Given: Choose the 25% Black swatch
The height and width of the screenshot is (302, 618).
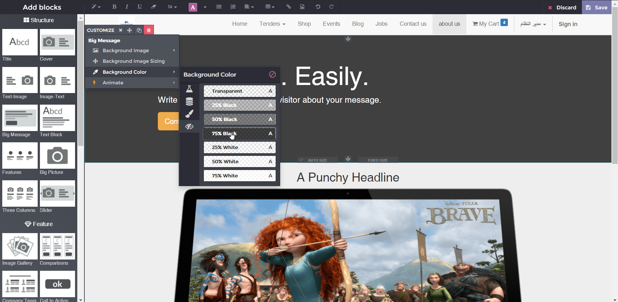Looking at the screenshot, I should coord(240,105).
